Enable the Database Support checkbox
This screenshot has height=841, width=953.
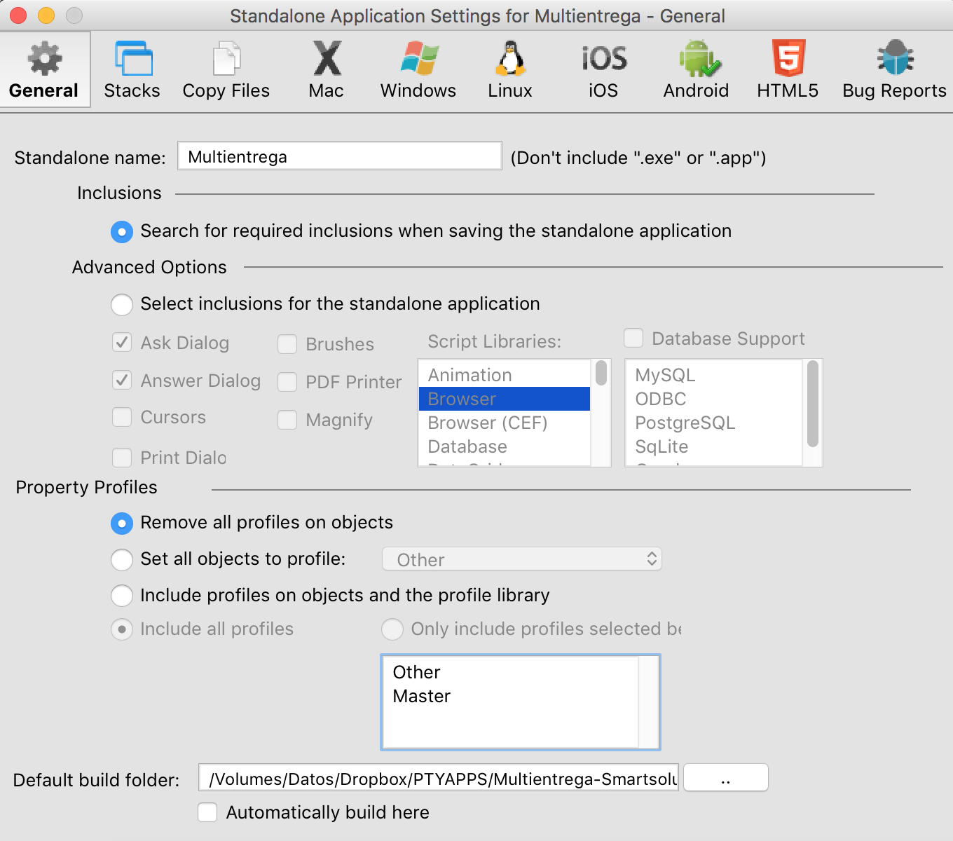coord(633,338)
